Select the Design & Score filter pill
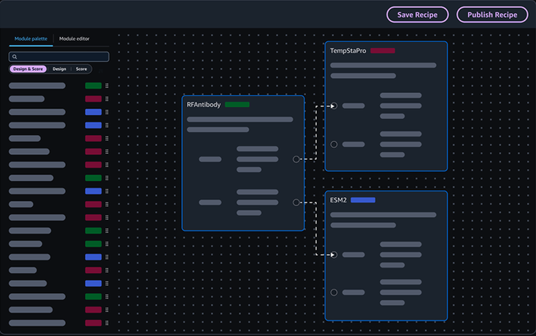 28,69
